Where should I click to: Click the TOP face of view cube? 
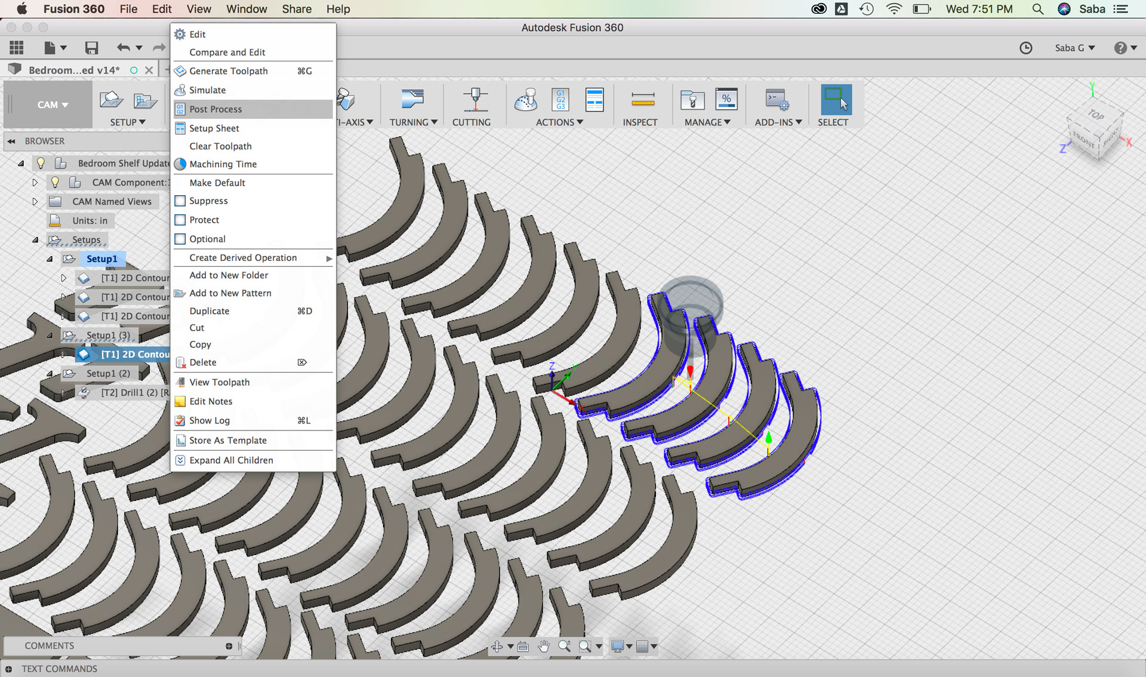tap(1096, 115)
